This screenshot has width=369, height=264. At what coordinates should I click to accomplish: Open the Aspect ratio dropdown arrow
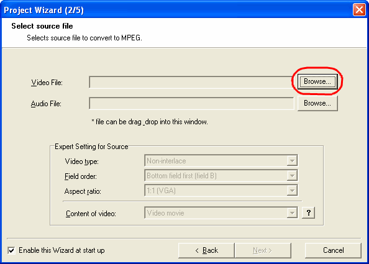(292, 191)
